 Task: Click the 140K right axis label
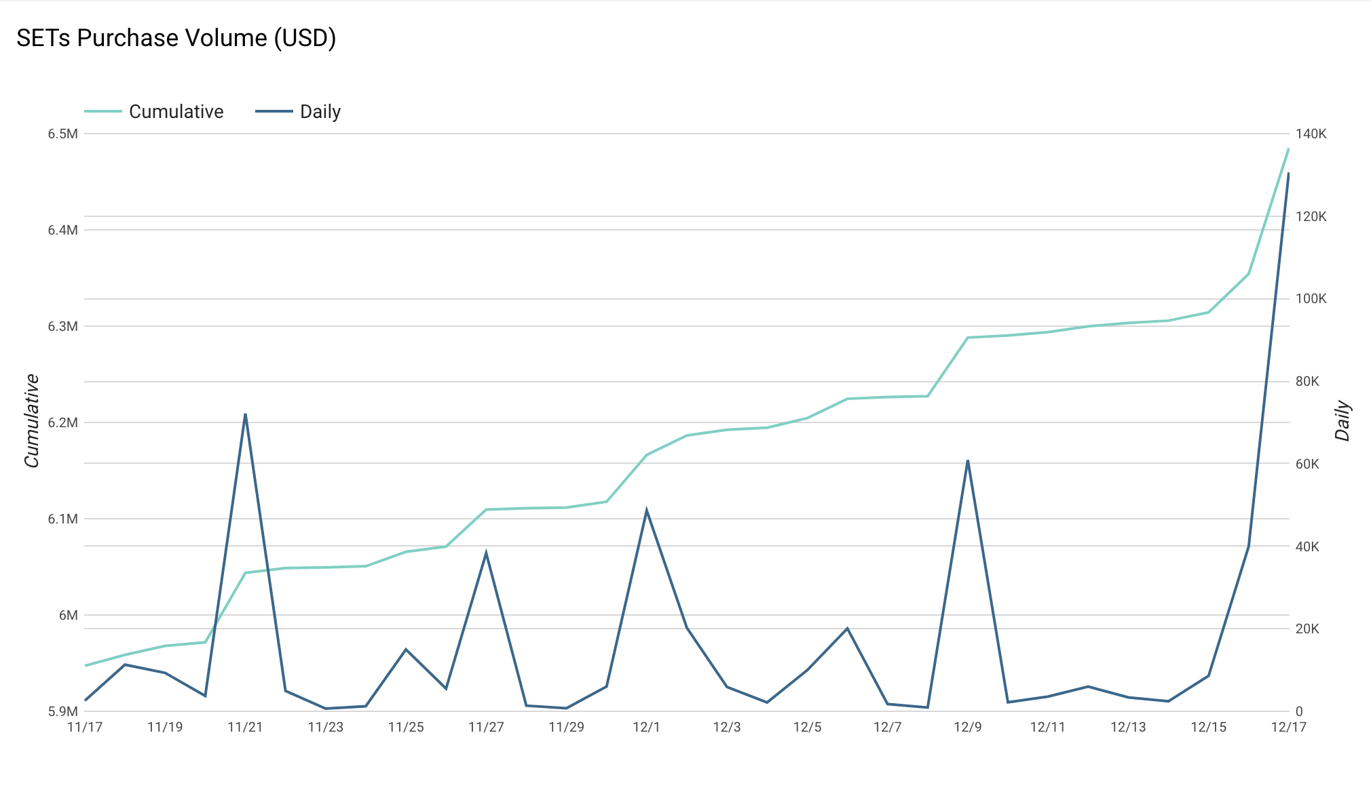coord(1311,134)
